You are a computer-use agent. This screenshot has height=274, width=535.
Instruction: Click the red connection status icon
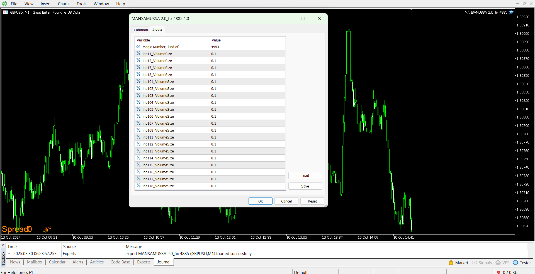coord(498,272)
